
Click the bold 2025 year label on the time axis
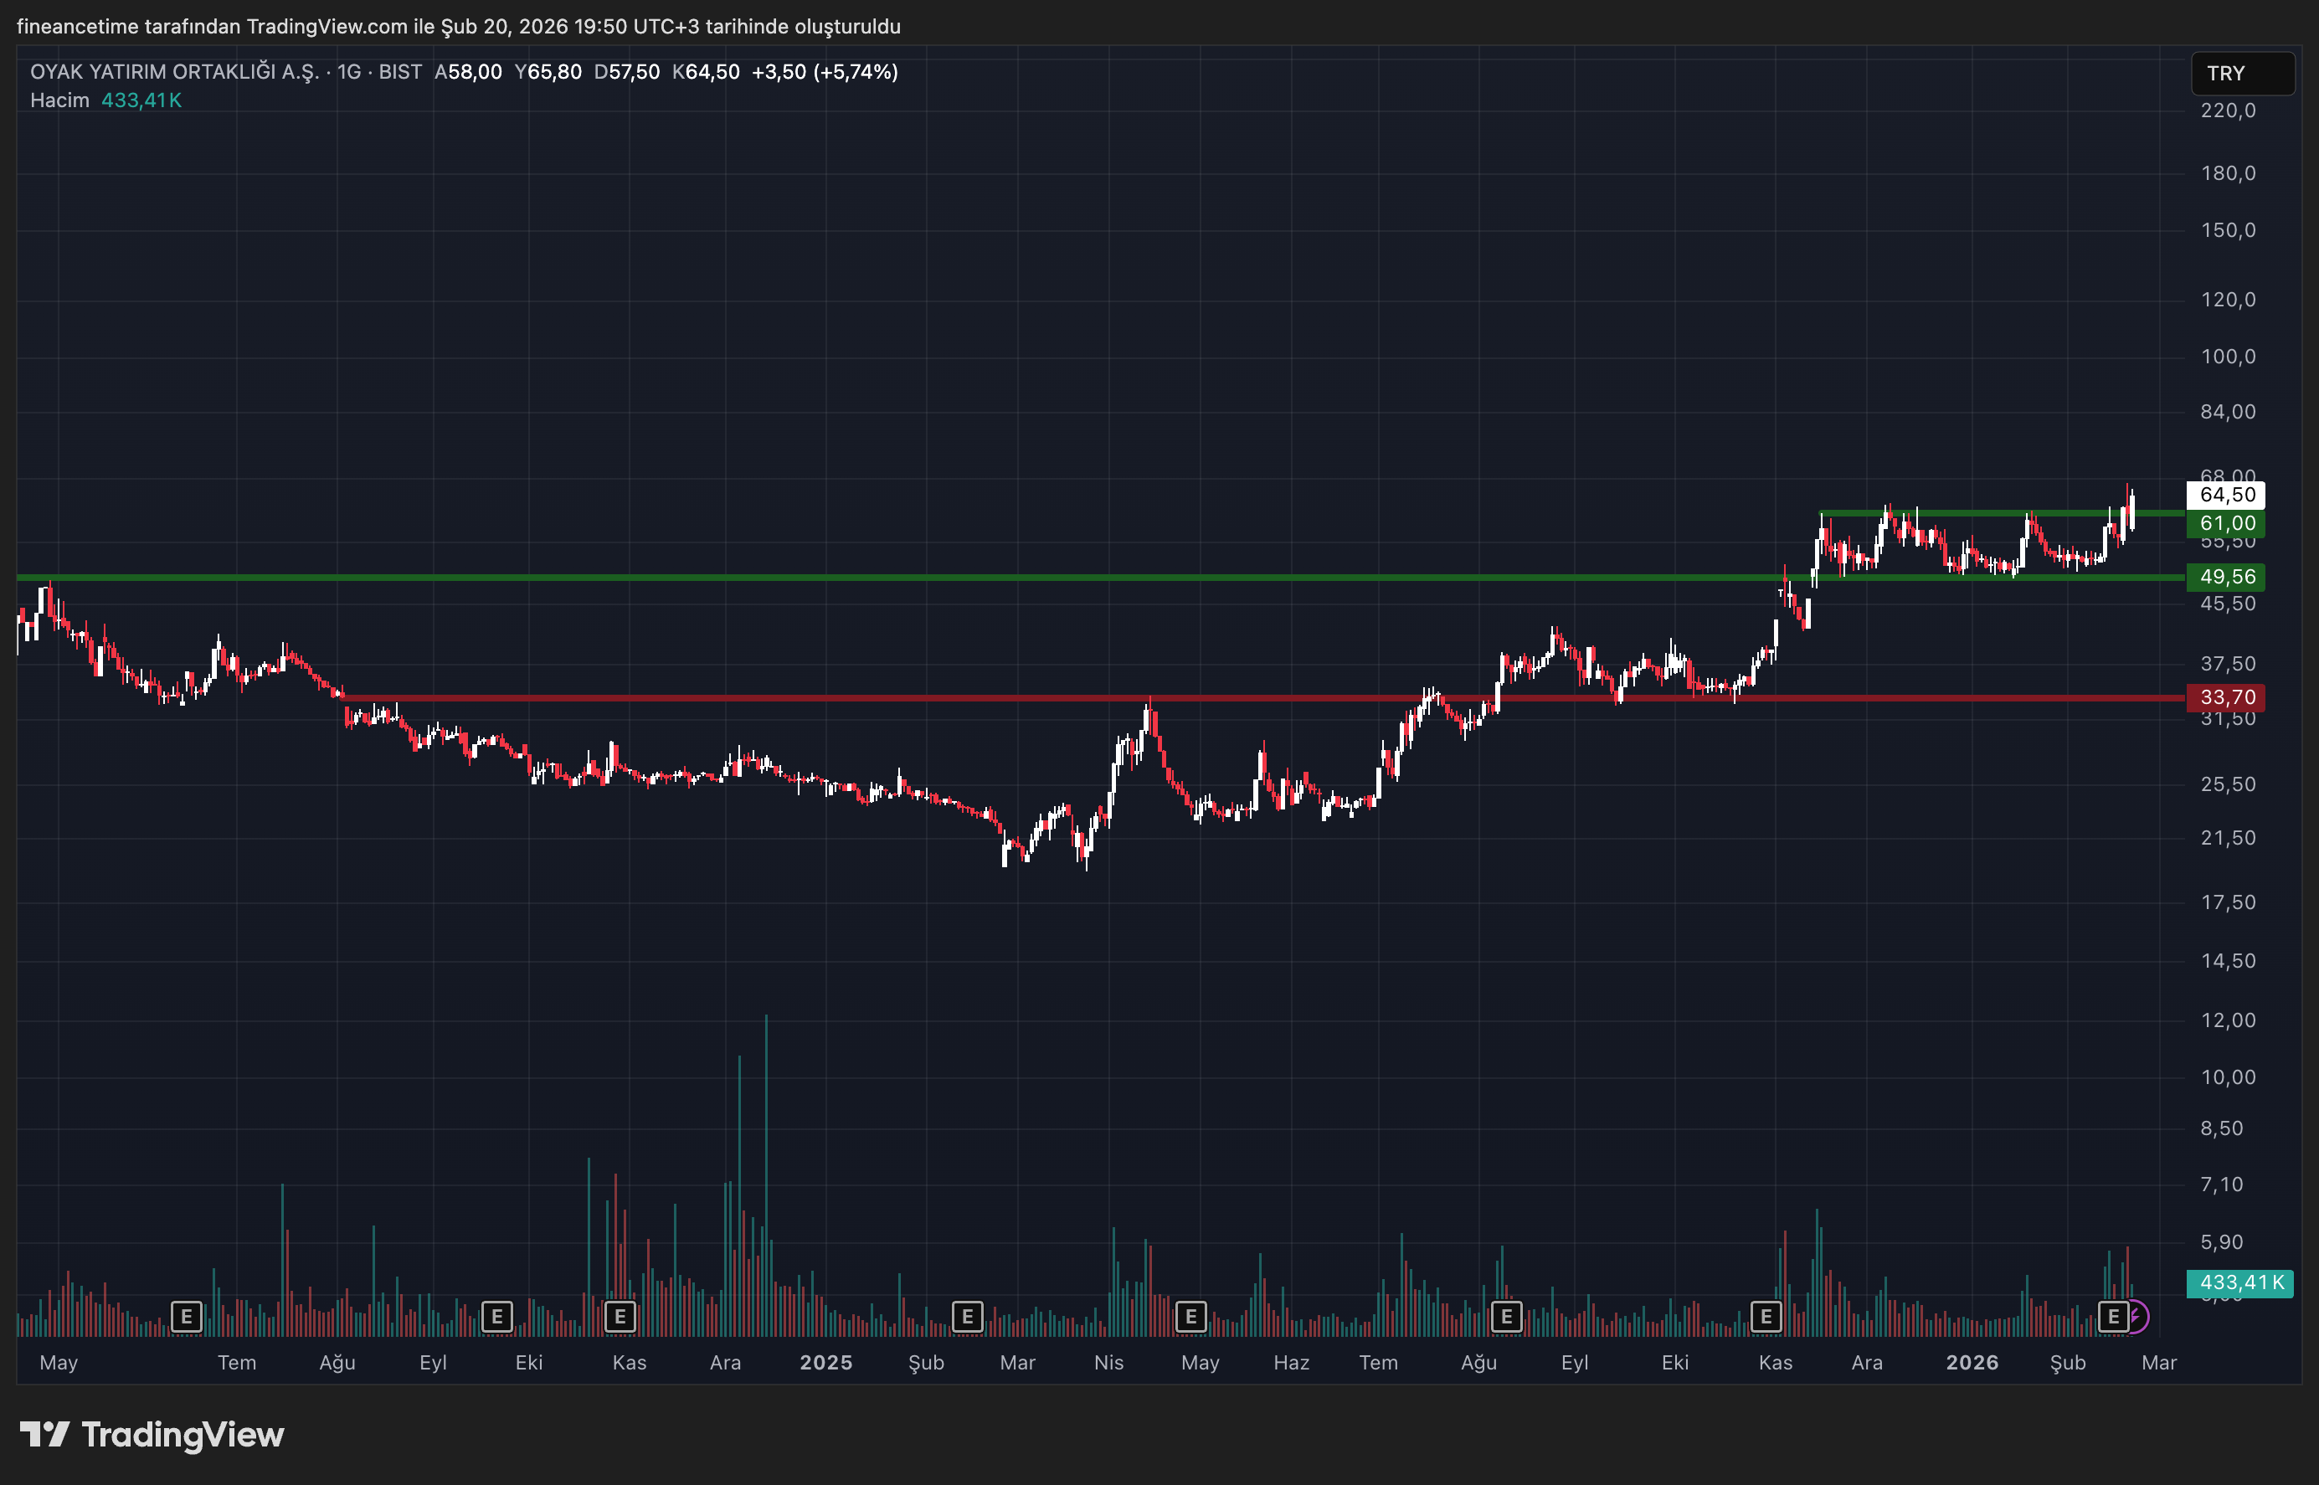click(x=825, y=1363)
